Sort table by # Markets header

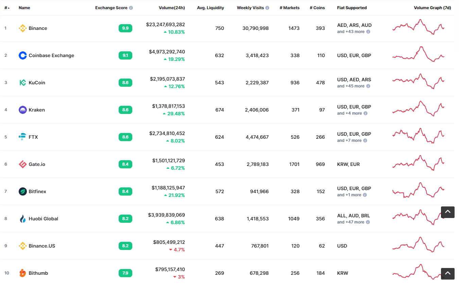(x=289, y=8)
